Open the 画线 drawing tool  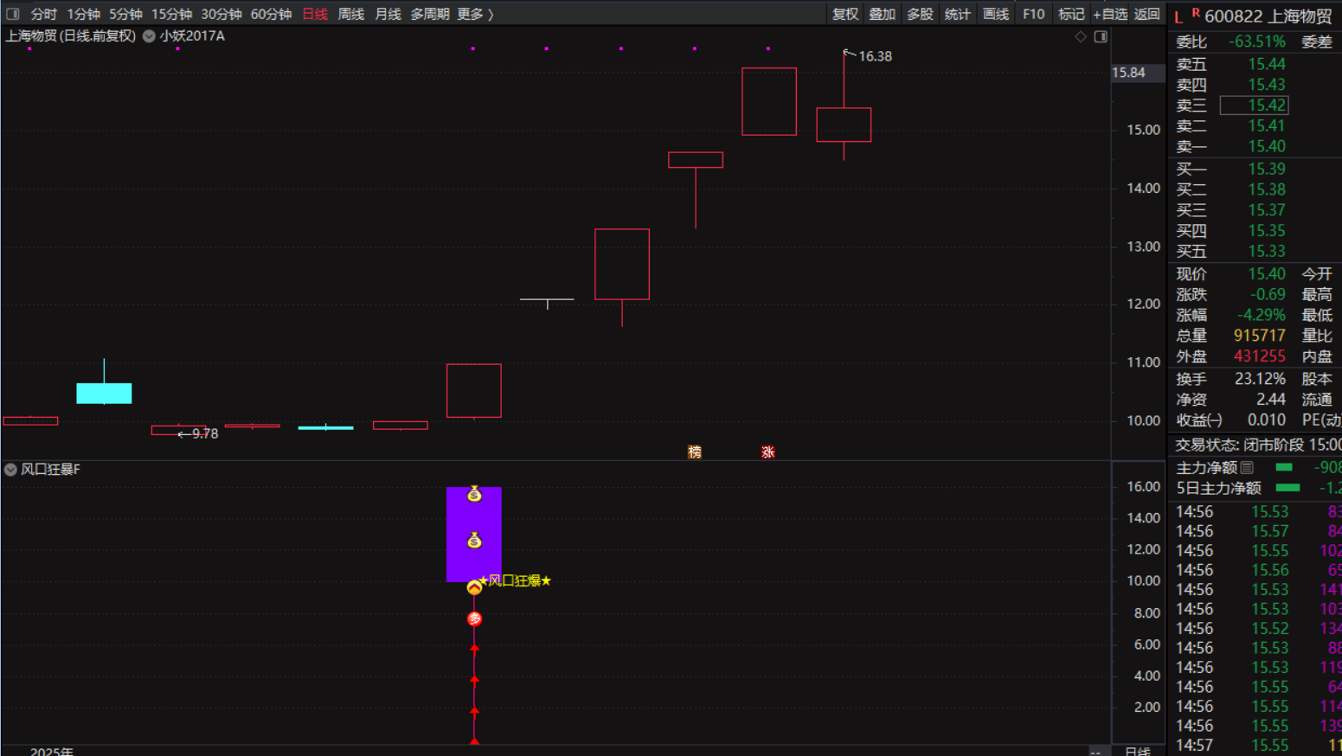[x=995, y=14]
